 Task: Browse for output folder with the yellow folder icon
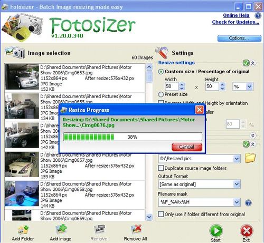(250, 158)
